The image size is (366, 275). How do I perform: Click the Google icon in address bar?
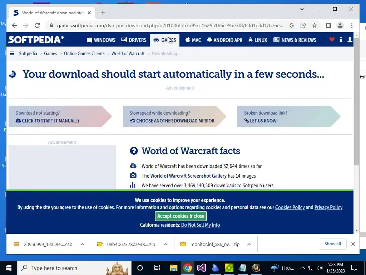tap(292, 25)
